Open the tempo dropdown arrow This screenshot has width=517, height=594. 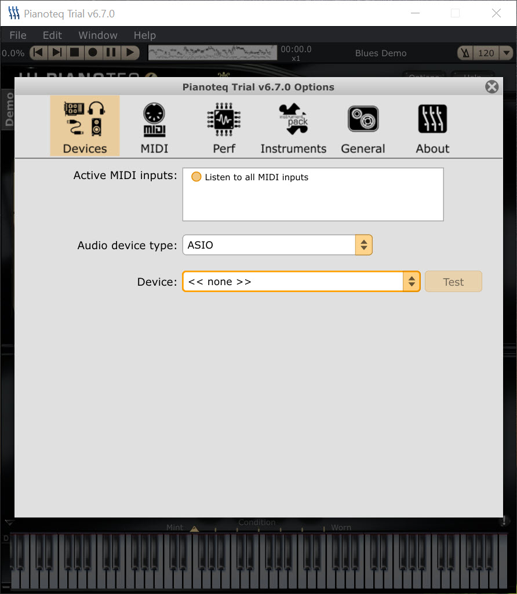coord(507,53)
